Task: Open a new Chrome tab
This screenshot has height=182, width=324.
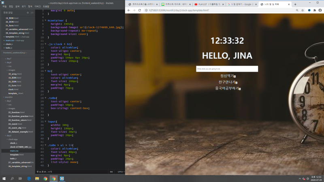Action: [x=295, y=4]
